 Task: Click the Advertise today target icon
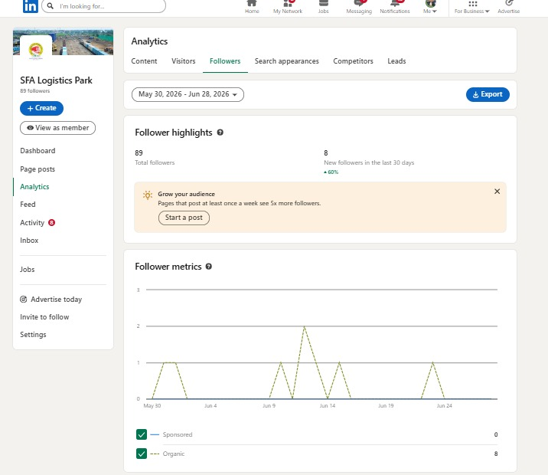[24, 299]
